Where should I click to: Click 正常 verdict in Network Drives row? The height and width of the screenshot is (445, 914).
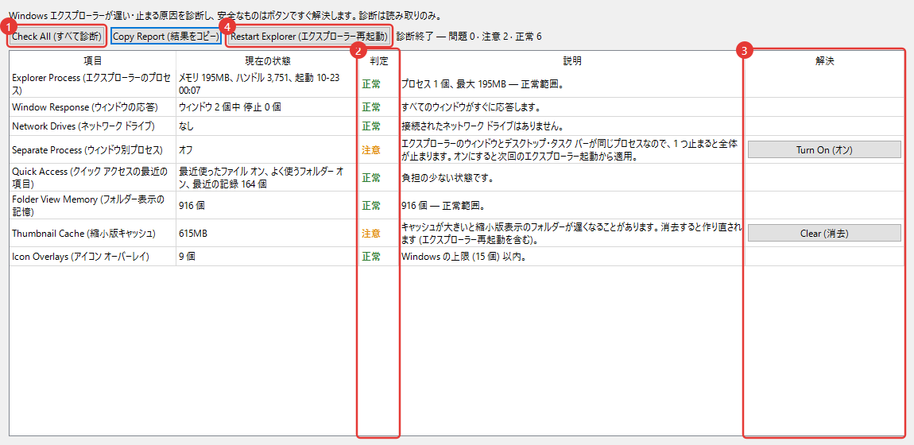tap(371, 126)
